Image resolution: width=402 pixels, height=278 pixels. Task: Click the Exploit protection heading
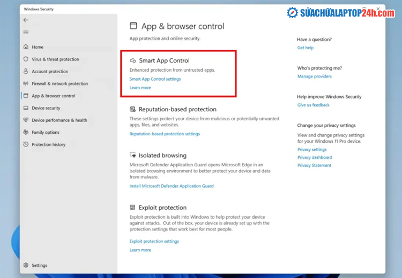tap(162, 207)
